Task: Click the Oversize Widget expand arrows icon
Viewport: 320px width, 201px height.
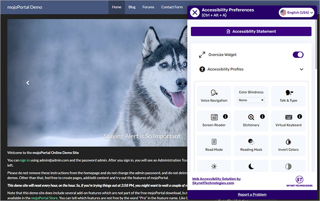Action: (202, 55)
